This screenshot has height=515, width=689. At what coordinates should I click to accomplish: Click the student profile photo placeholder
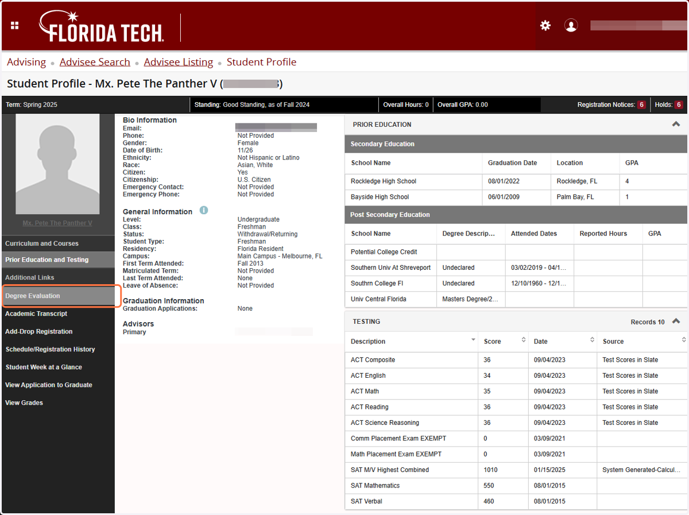[57, 164]
